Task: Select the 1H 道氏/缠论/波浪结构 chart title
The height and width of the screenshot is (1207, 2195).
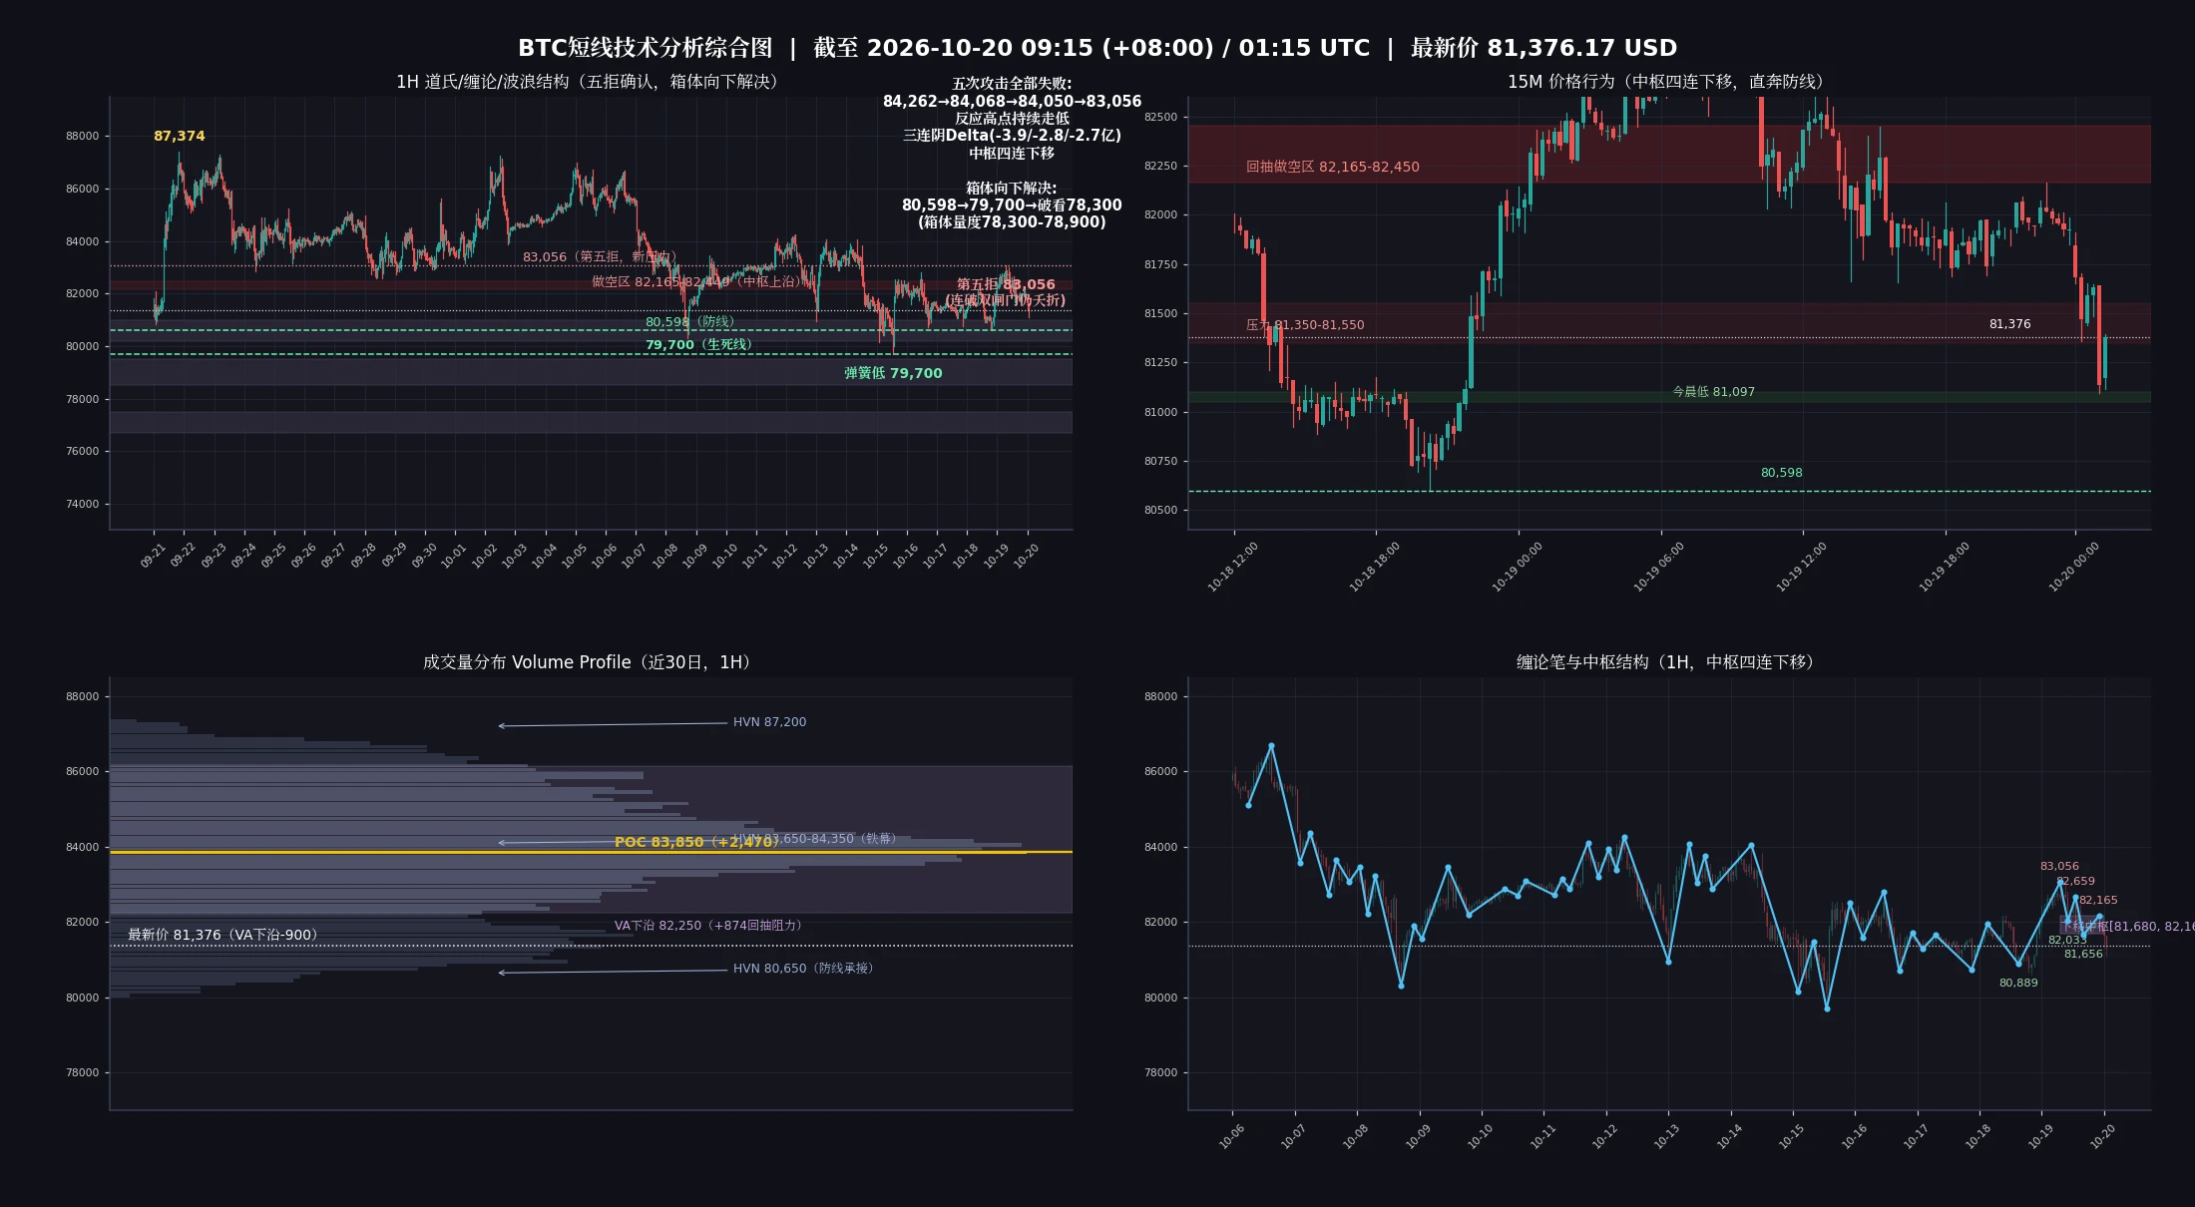Action: 590,82
